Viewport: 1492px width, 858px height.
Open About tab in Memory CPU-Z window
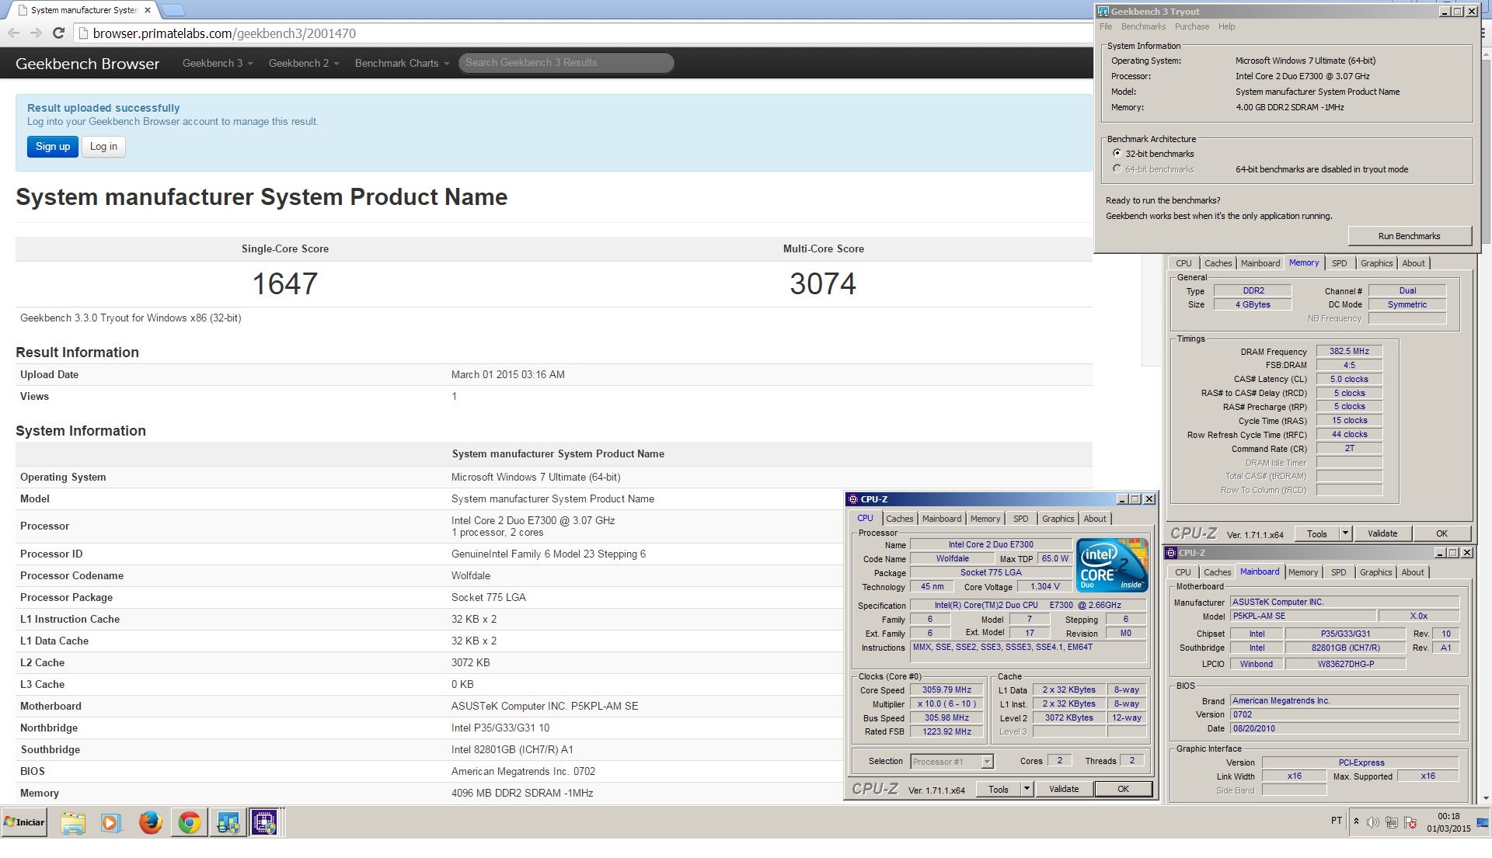(x=1413, y=263)
